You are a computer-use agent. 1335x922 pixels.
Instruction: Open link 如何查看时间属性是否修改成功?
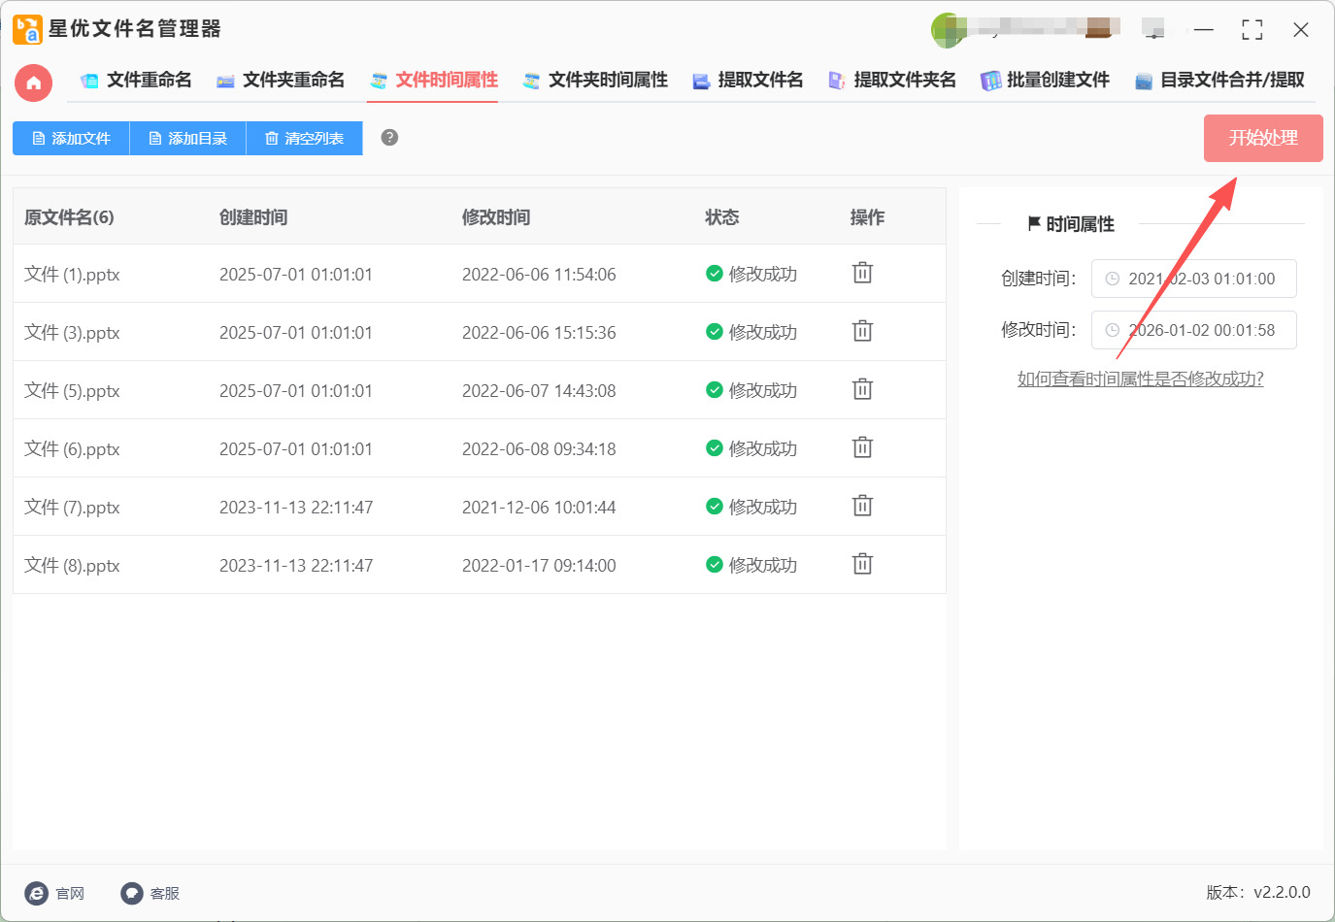pyautogui.click(x=1140, y=379)
